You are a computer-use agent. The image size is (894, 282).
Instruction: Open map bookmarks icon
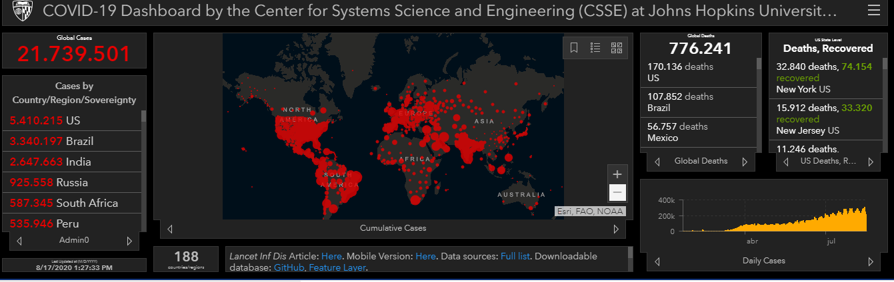[x=574, y=47]
